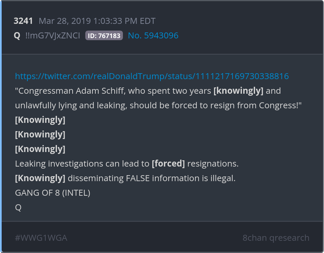The image size is (324, 253).
Task: Click the #WWG1WGA hashtag in footer
Action: (x=41, y=238)
